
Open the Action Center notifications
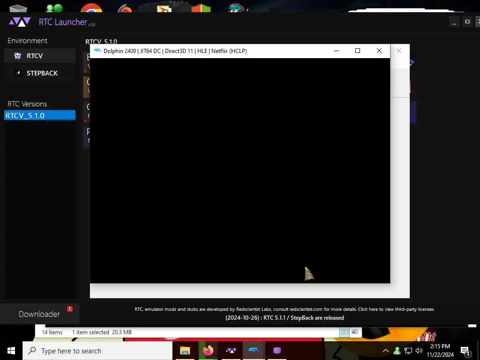(465, 352)
